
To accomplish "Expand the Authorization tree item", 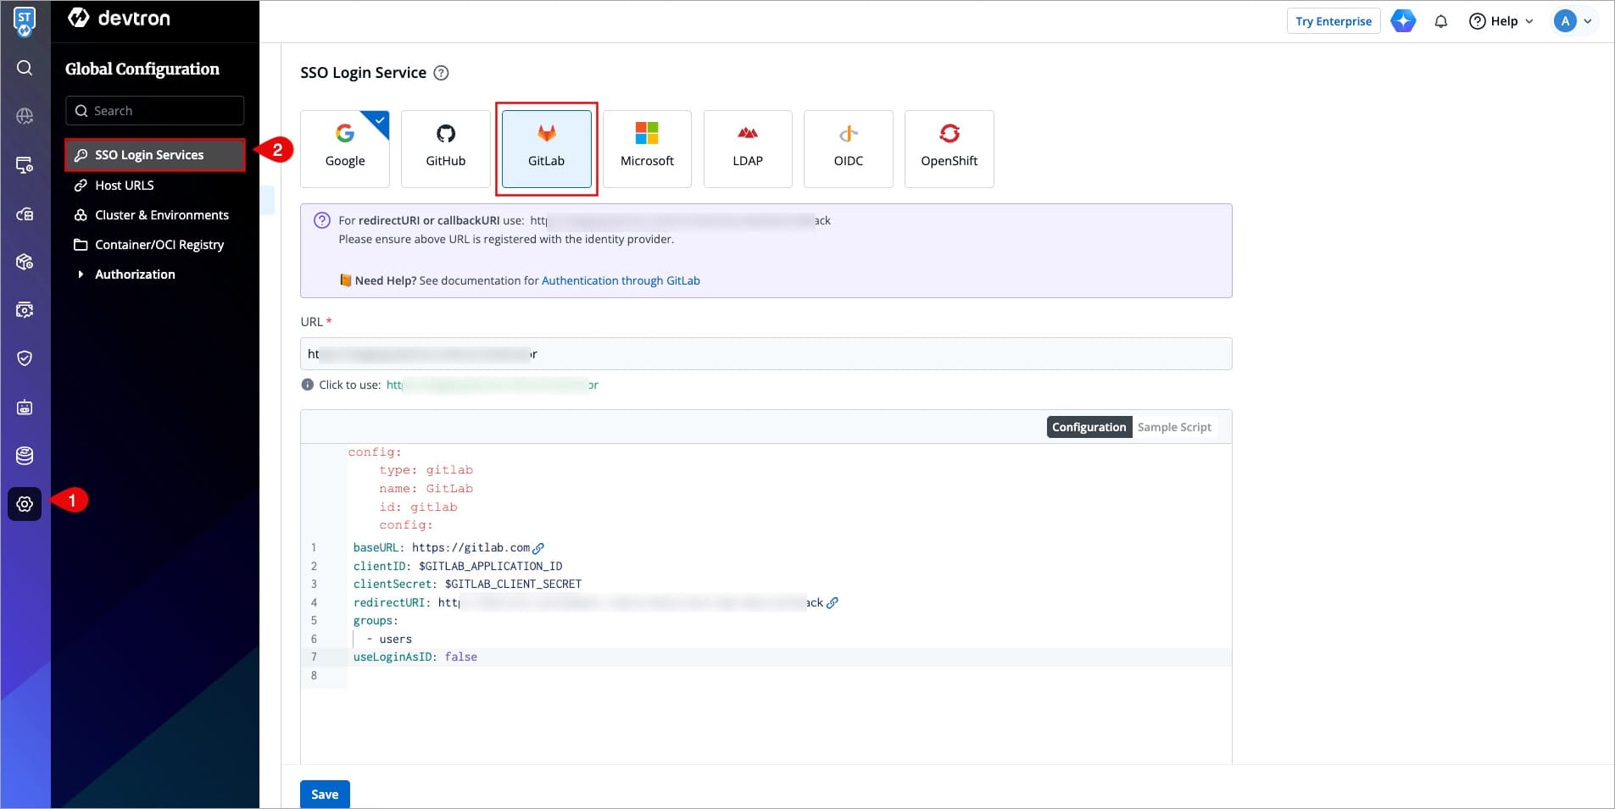I will pyautogui.click(x=81, y=274).
